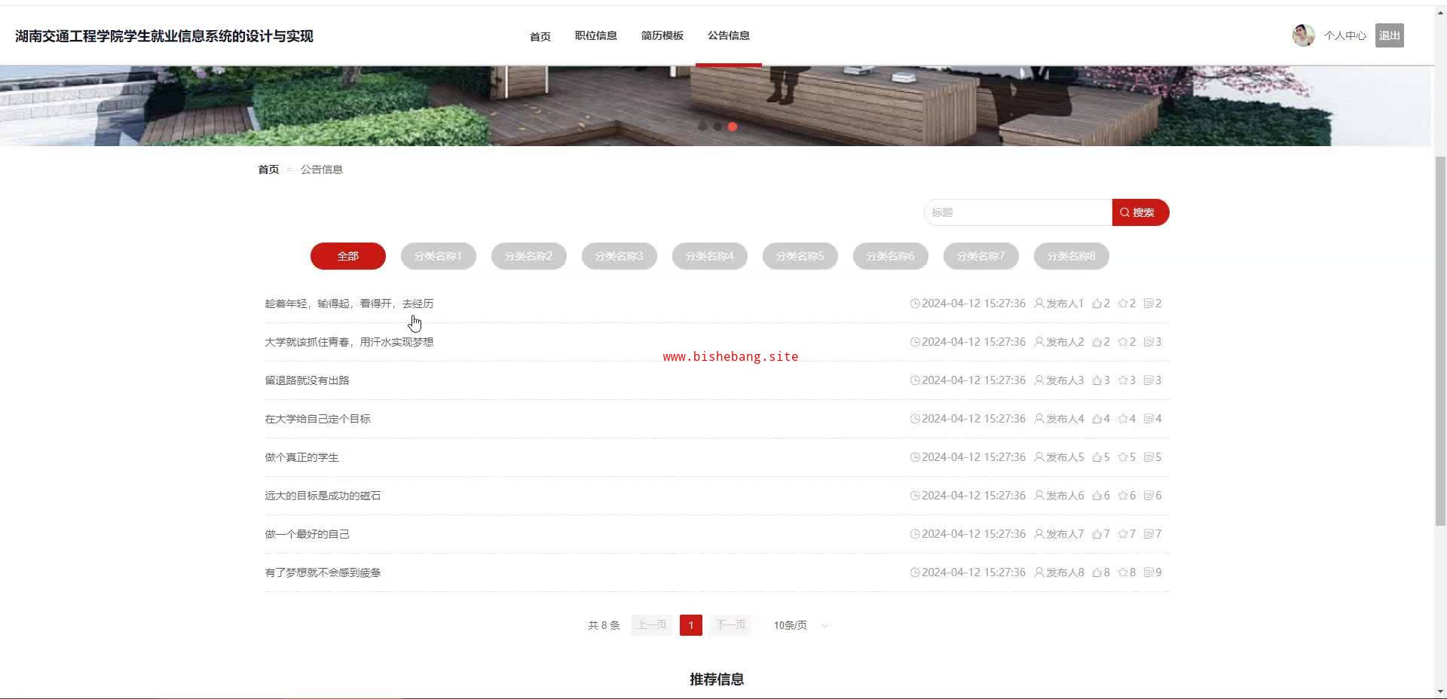Click the 标题 search input field

[1018, 212]
